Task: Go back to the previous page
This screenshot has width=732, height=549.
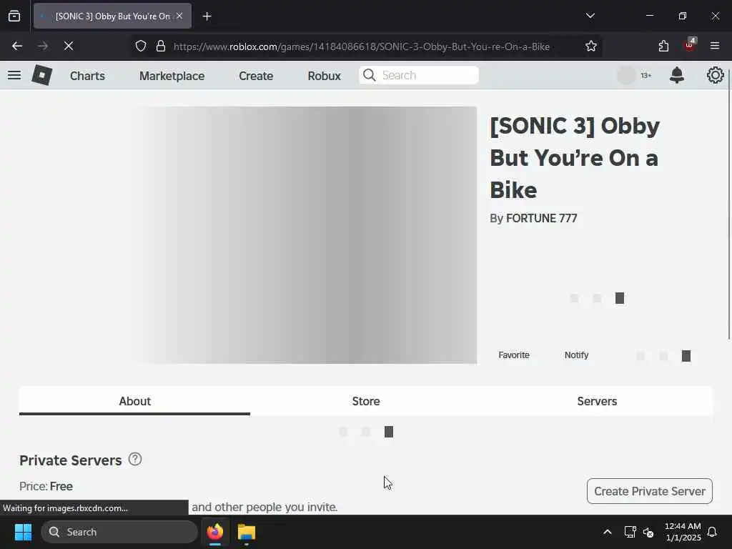Action: [17, 46]
